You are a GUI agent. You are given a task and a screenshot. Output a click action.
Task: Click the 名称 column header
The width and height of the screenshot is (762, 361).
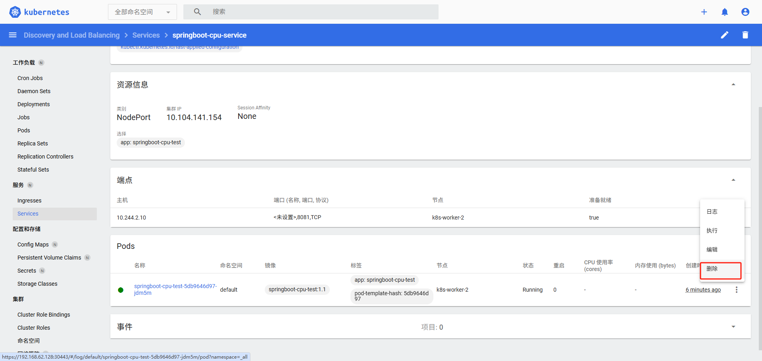(140, 265)
